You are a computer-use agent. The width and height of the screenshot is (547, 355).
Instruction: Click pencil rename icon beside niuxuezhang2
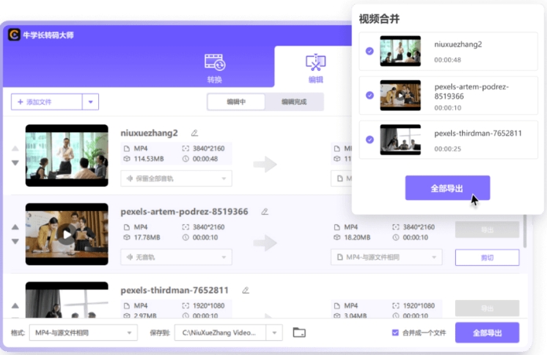coord(194,133)
